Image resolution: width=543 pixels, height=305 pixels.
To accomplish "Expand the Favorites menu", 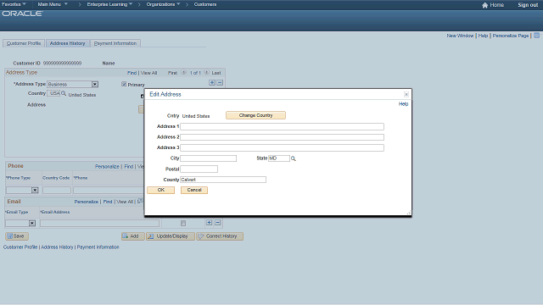I will (14, 4).
